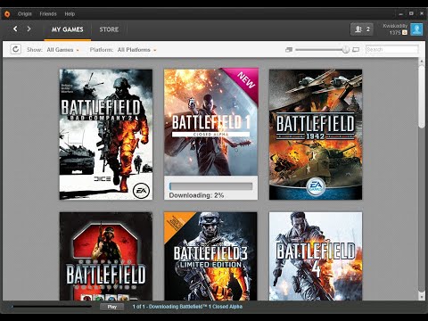428x321 pixels.
Task: Refresh the games library
Action: 16,49
